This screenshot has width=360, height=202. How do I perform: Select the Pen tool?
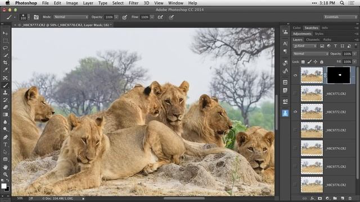click(x=5, y=137)
